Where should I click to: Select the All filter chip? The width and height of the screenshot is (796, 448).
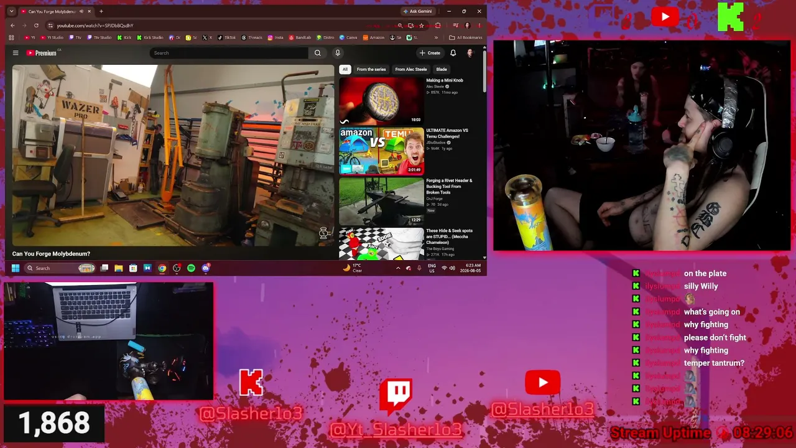click(x=345, y=69)
